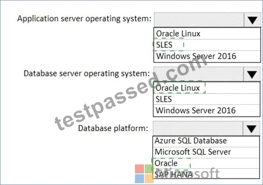Pick Windows Server 2016 for database server
This screenshot has height=185, width=263.
206,111
